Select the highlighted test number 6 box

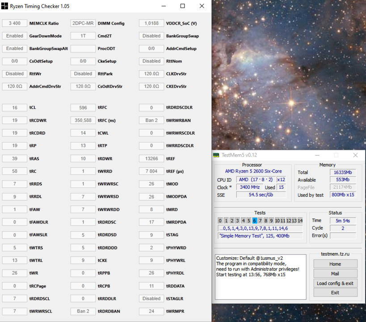click(x=254, y=220)
